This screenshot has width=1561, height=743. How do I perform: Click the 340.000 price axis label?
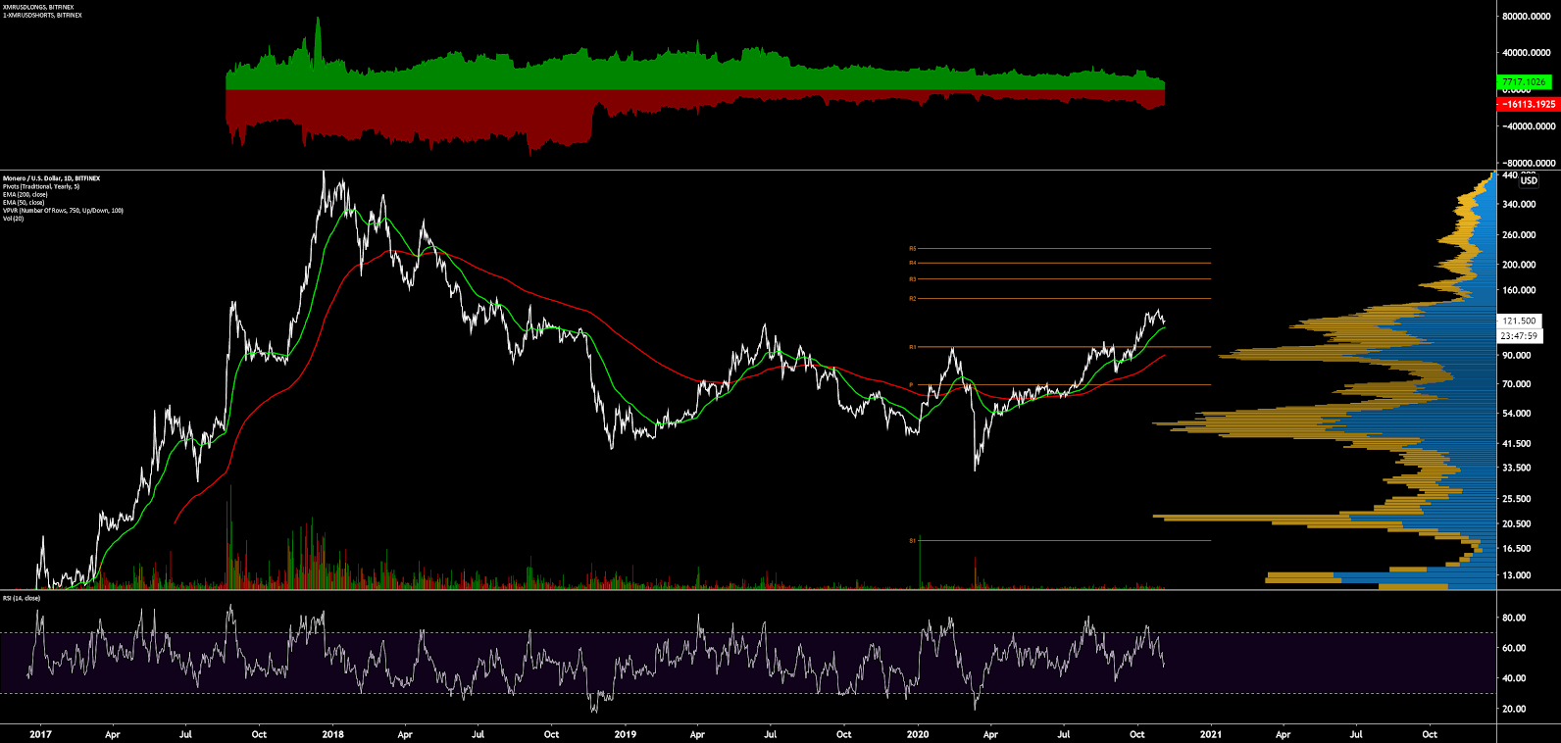pos(1518,204)
